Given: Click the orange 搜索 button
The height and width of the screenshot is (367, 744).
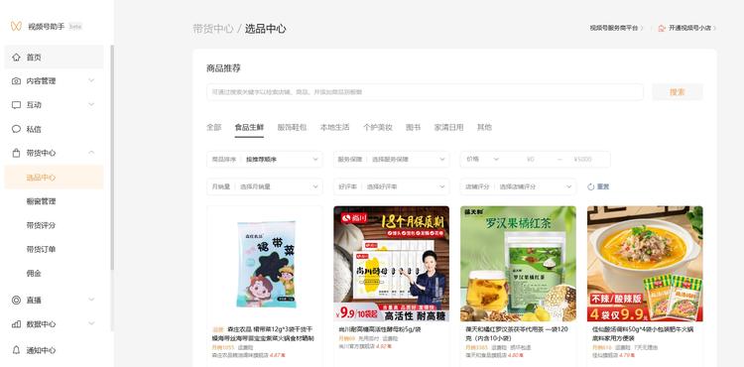Looking at the screenshot, I should [678, 92].
